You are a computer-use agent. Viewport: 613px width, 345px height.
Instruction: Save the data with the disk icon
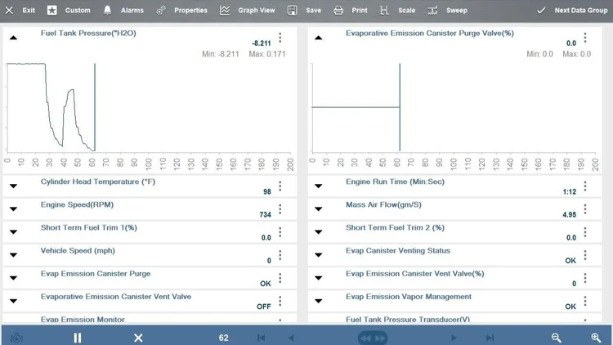(x=292, y=11)
